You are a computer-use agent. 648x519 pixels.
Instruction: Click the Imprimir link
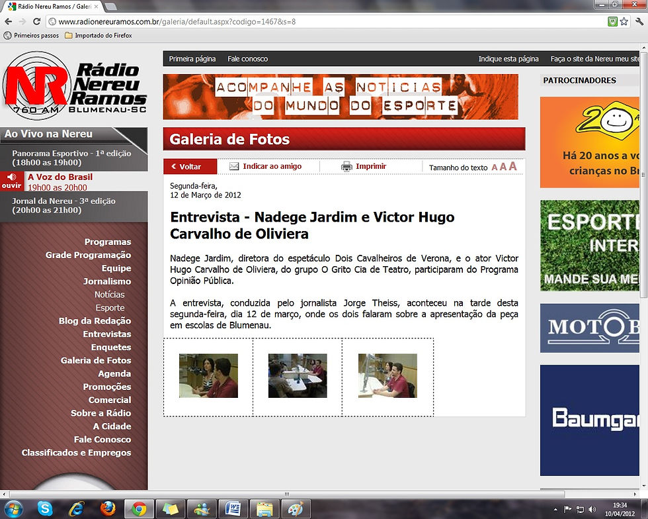[x=371, y=166]
